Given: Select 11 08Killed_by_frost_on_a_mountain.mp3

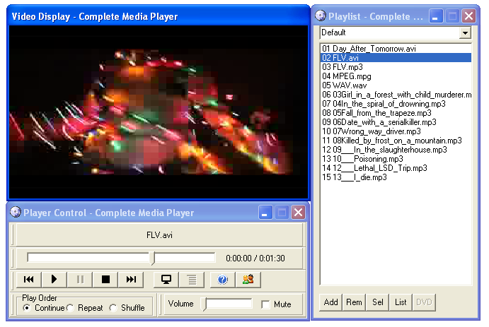Looking at the screenshot, I should coord(396,141).
